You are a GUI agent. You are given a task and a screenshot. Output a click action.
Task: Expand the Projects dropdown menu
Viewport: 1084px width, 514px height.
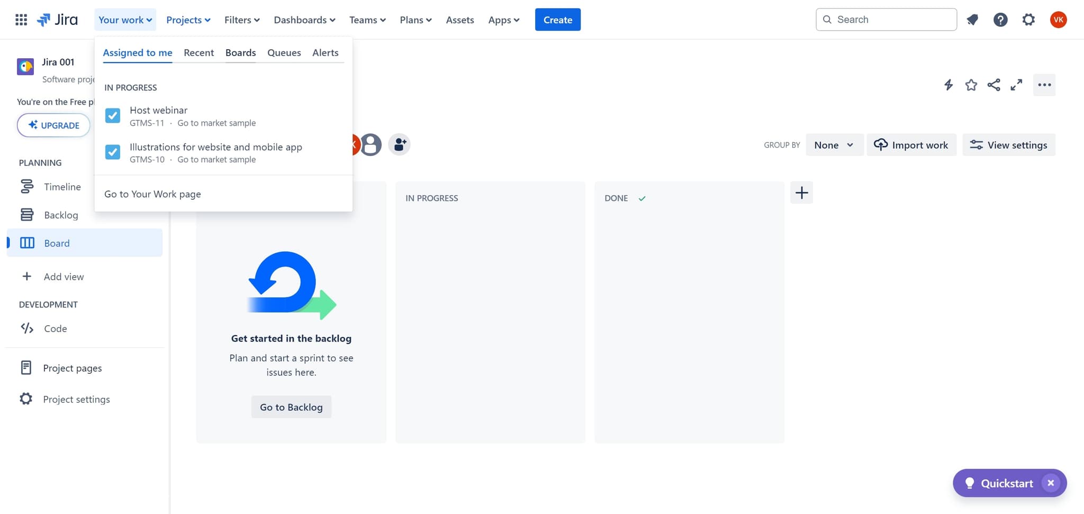[188, 20]
